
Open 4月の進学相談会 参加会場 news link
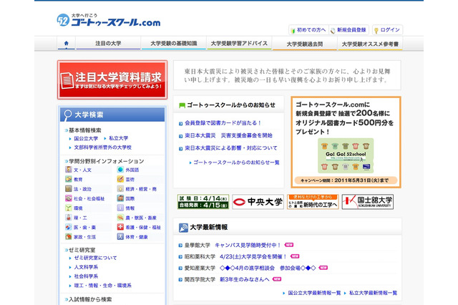click(x=268, y=268)
